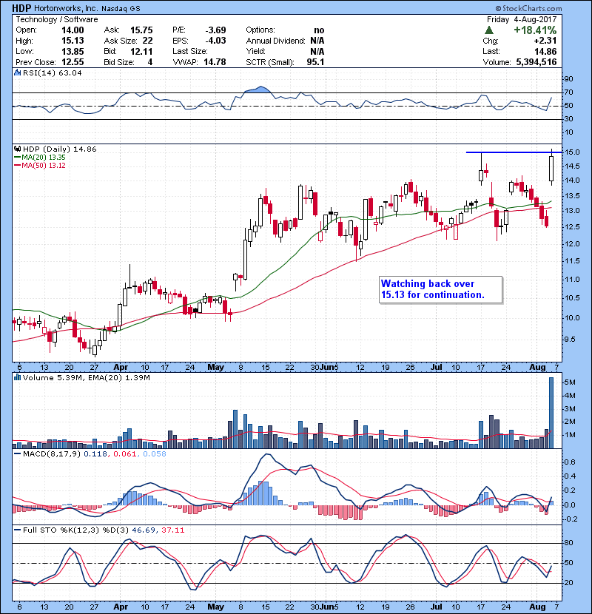Viewport: 592px width, 614px height.
Task: Click the RSI(14) panel indicator icon
Action: pos(17,72)
